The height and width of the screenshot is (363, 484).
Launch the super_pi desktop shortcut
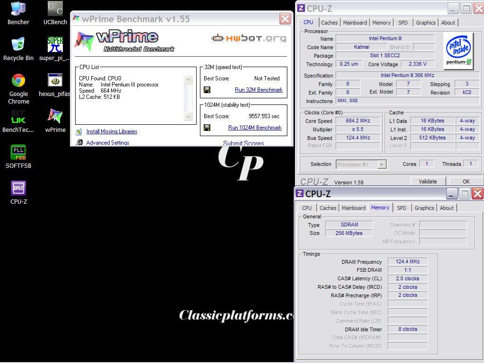pos(55,49)
